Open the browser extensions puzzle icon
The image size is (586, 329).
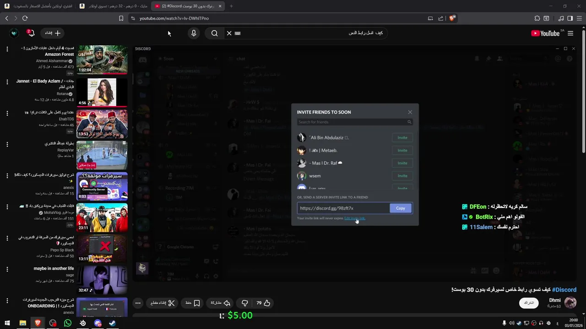point(537,18)
